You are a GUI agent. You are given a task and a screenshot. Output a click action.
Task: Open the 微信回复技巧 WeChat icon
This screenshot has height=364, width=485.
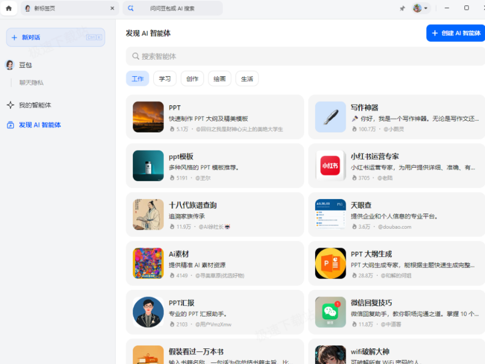[x=330, y=312]
